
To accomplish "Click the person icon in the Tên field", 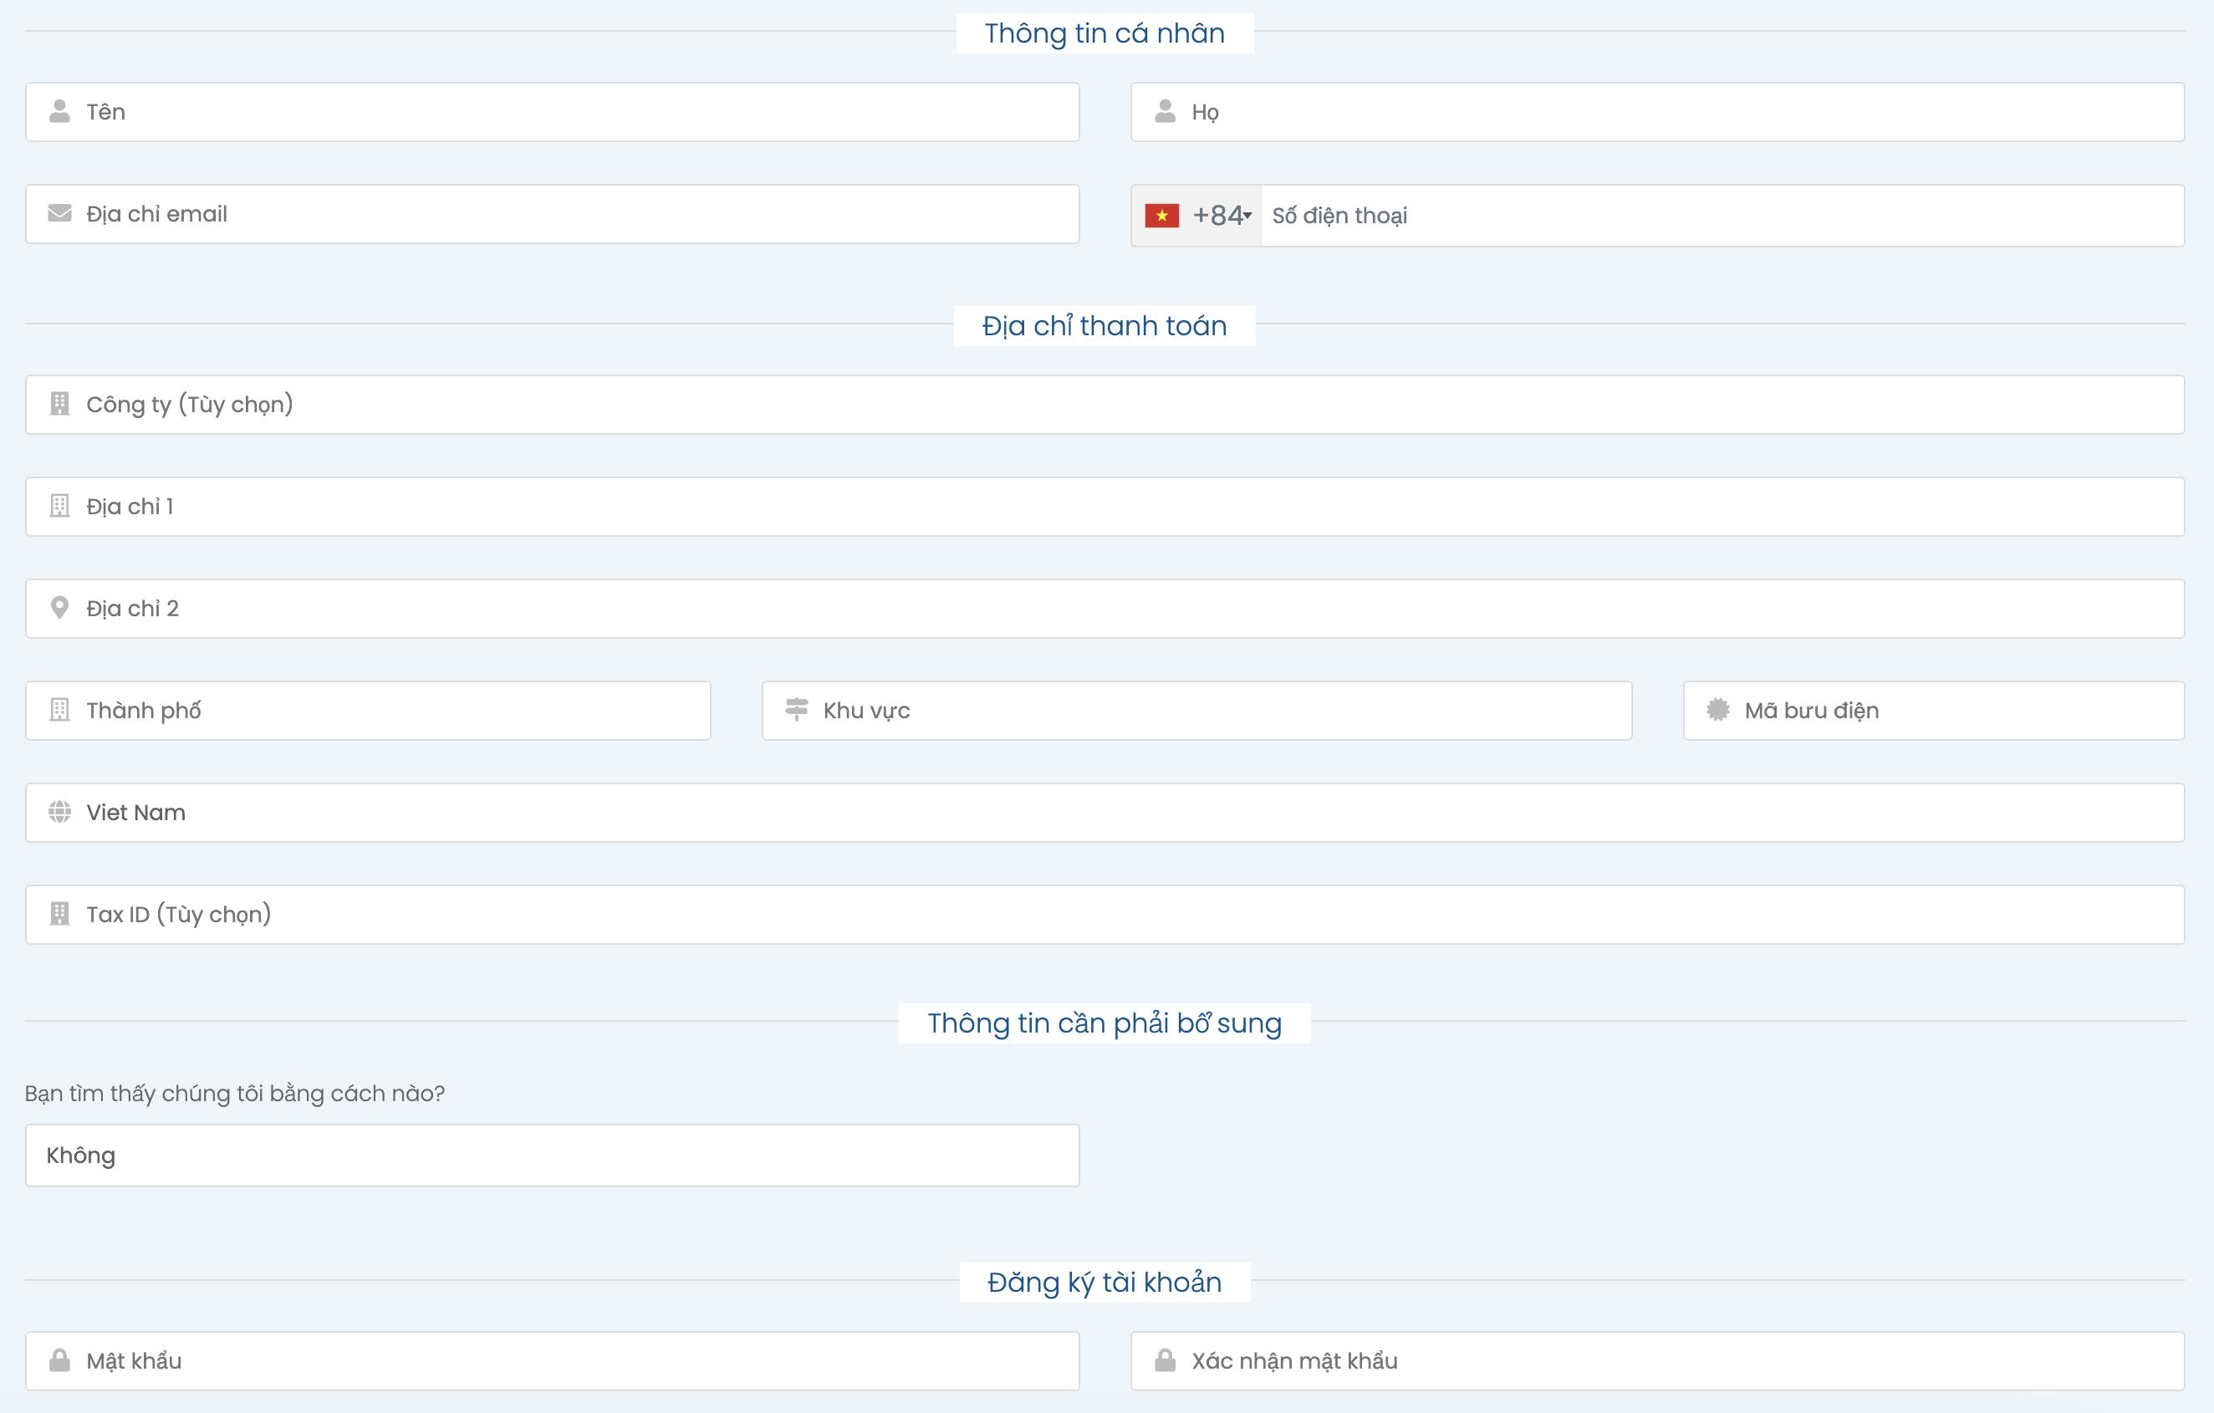I will point(59,111).
